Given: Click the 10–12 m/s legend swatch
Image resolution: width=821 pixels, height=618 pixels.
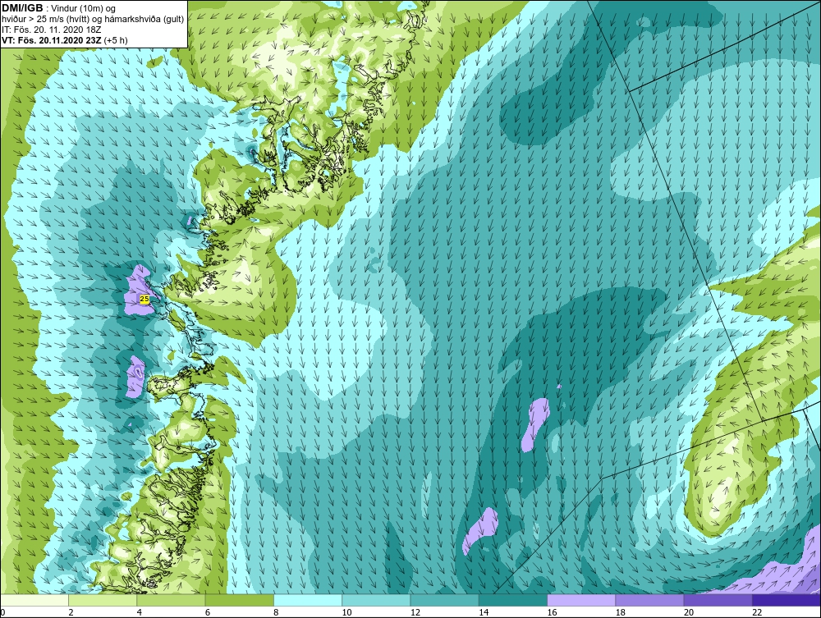Looking at the screenshot, I should (376, 600).
